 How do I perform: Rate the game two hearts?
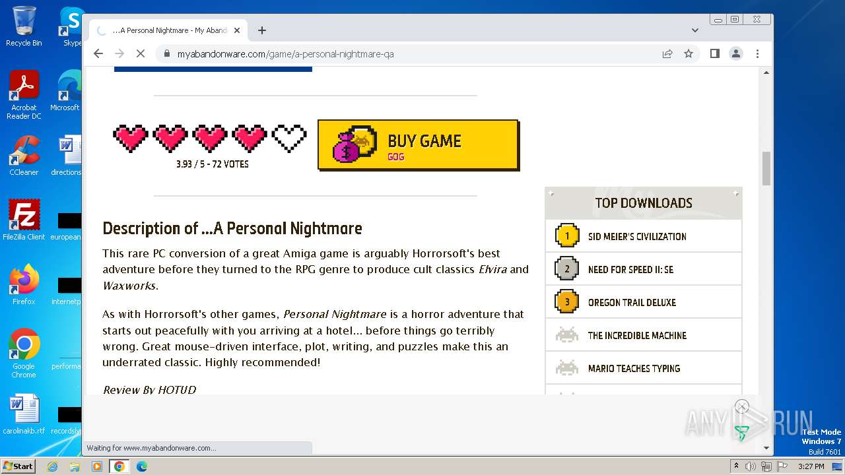(170, 139)
